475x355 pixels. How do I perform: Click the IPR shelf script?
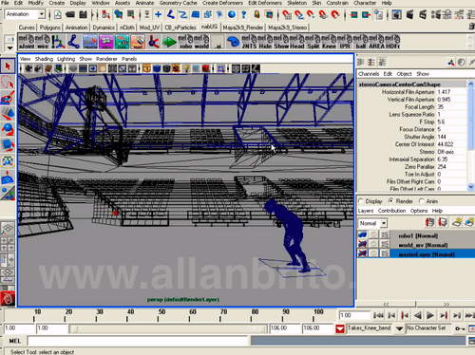pos(345,42)
